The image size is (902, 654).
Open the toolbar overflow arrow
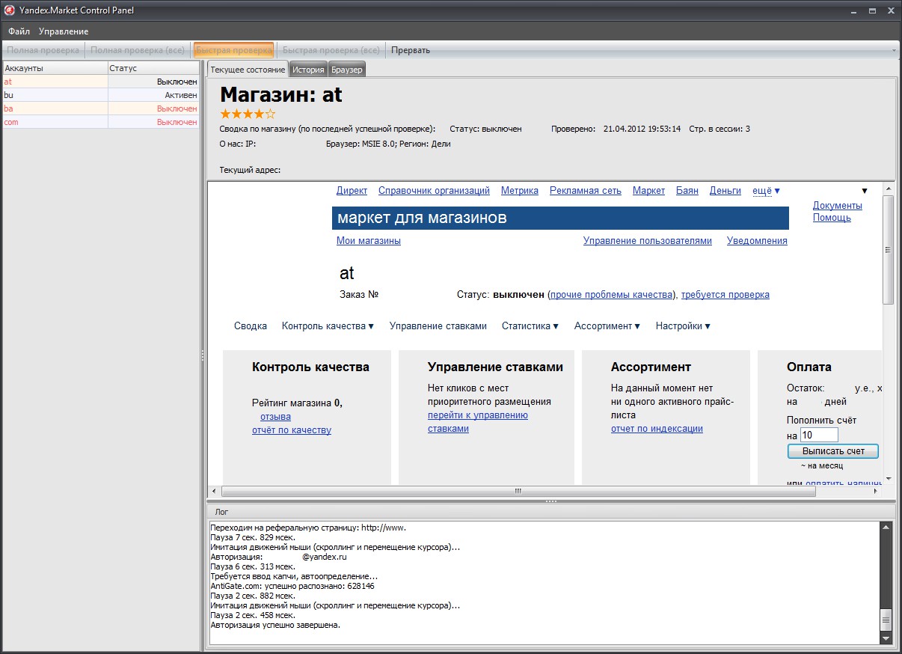click(x=894, y=51)
